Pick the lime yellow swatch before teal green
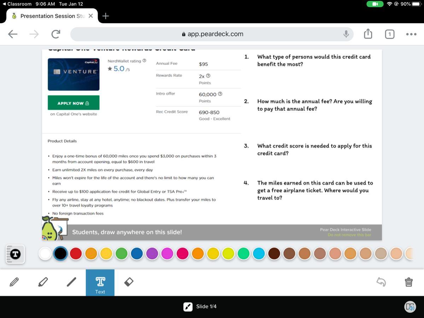 (228, 254)
